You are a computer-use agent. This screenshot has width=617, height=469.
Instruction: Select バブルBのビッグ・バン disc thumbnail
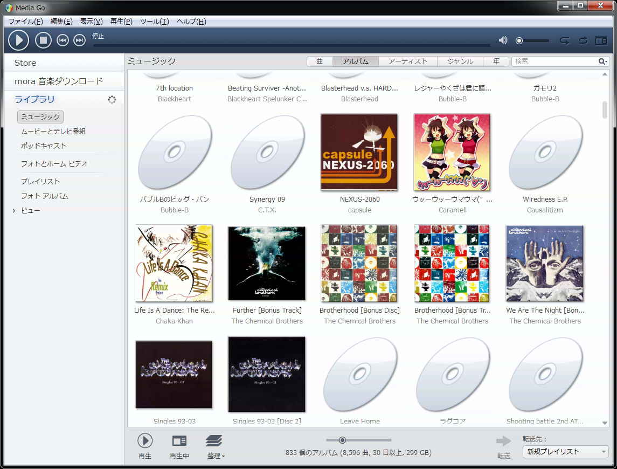174,152
